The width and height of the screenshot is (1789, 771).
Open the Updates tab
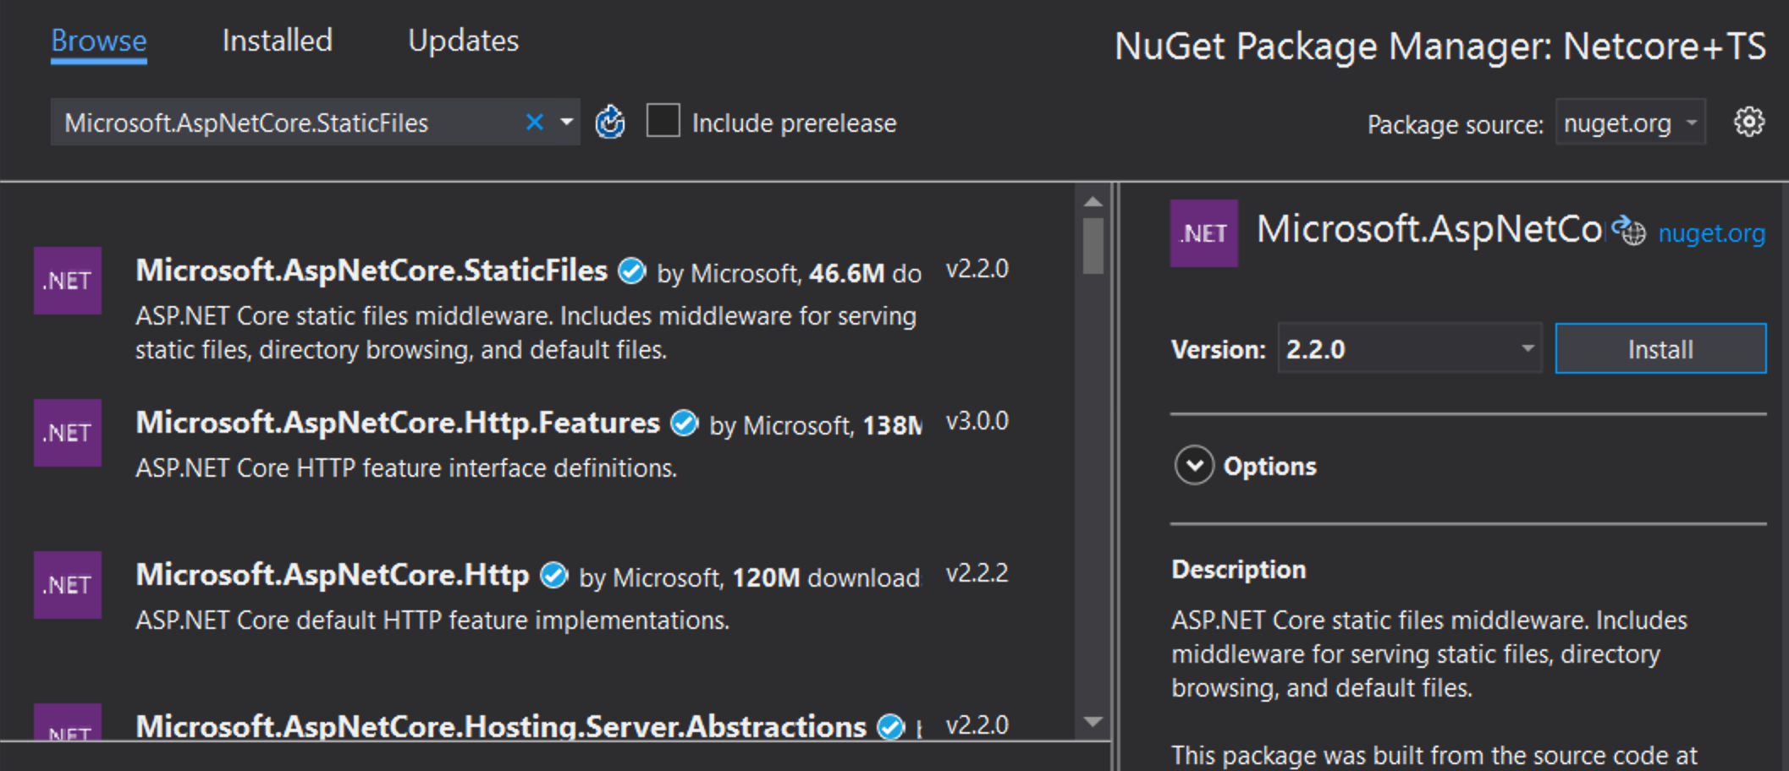coord(464,40)
